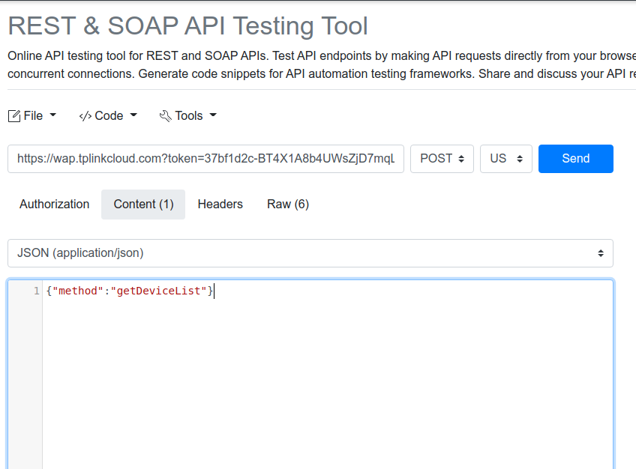Click the Tools wrench icon
636x469 pixels.
coord(166,116)
